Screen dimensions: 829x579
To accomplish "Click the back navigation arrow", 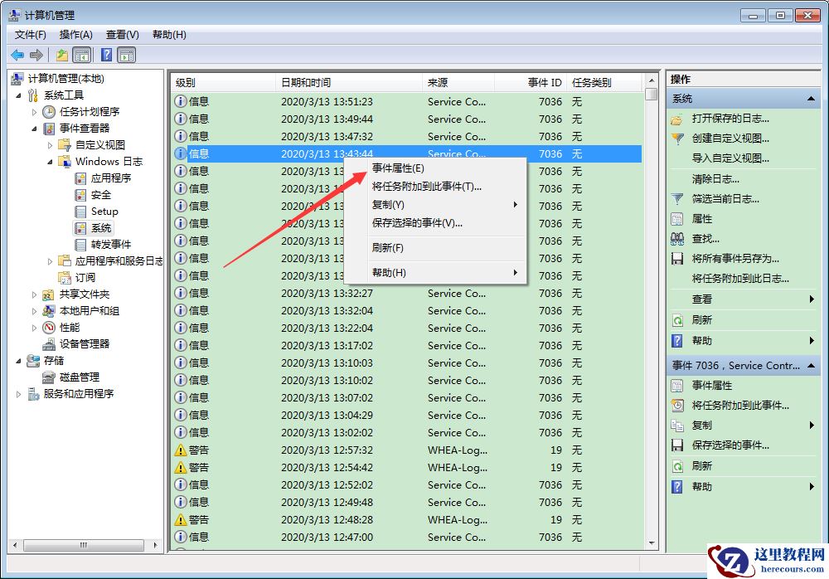I will click(x=17, y=55).
